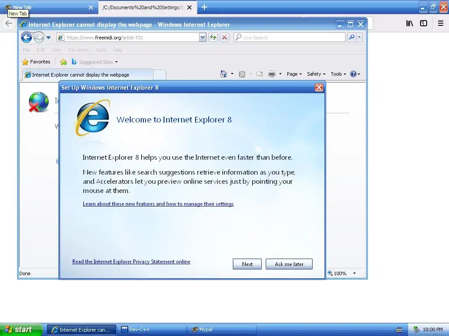Click the 10:00 PM clock

(433, 329)
